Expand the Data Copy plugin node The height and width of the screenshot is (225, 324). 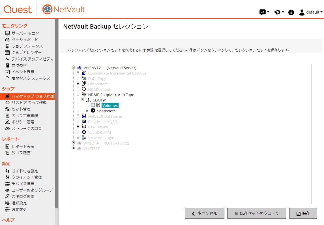[x=78, y=78]
